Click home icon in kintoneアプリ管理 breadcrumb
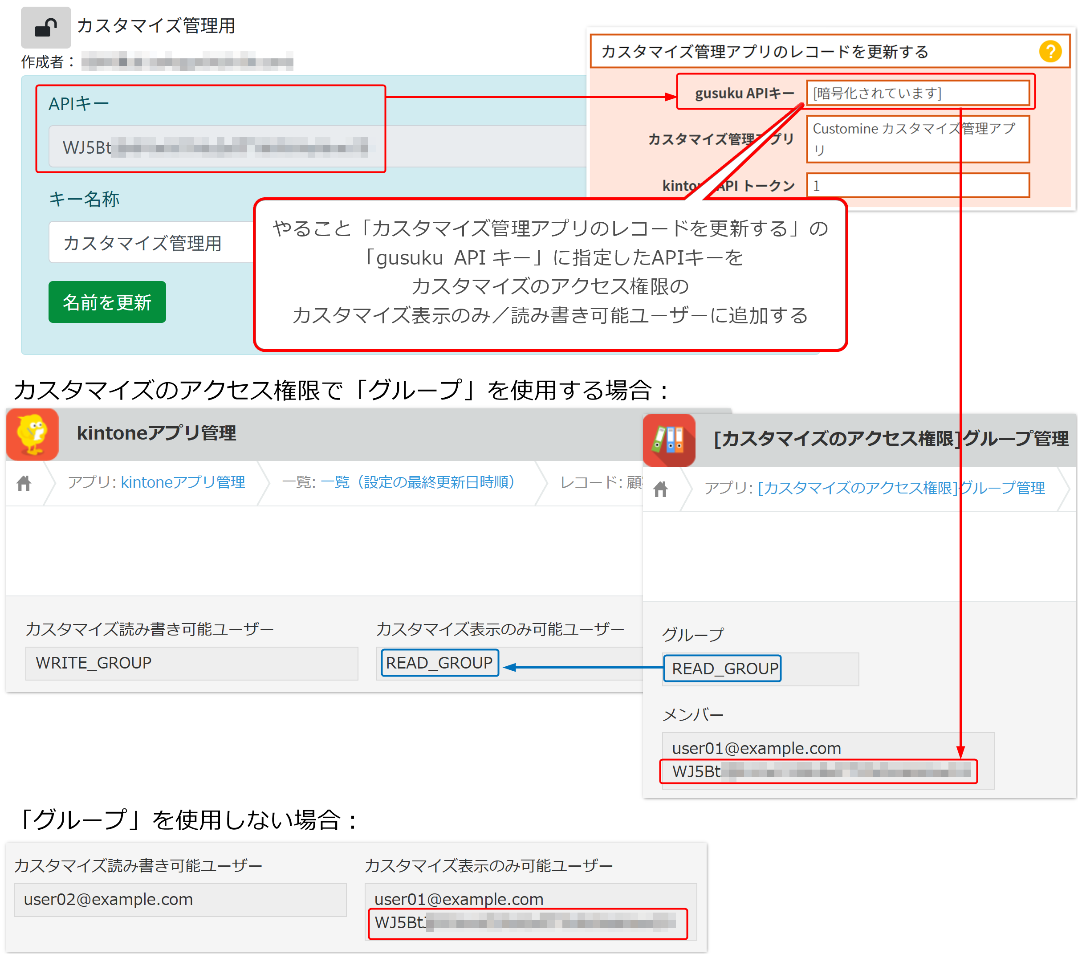Image resolution: width=1078 pixels, height=954 pixels. [24, 482]
